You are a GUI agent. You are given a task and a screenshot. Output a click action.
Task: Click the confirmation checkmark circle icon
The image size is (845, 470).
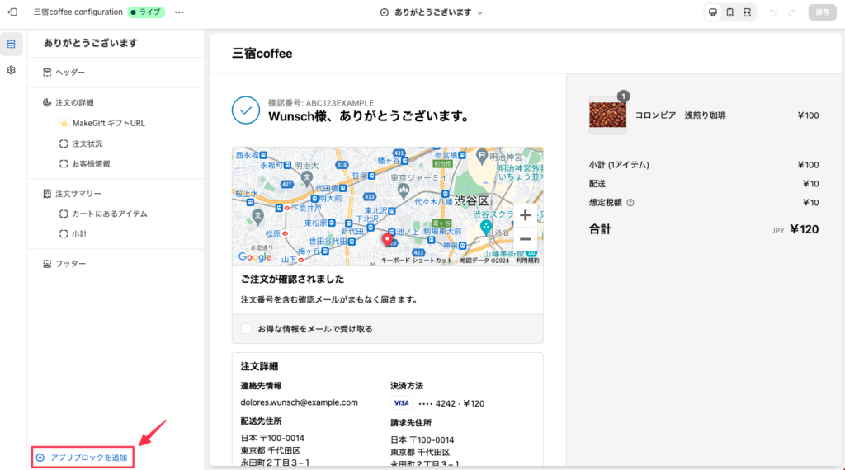point(246,110)
